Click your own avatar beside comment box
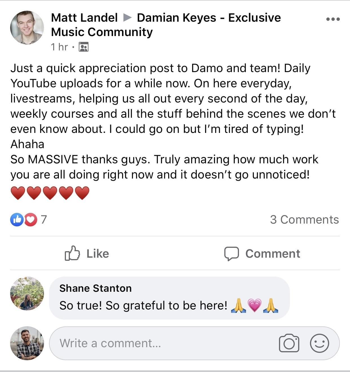Image resolution: width=350 pixels, height=372 pixels. coord(27,343)
